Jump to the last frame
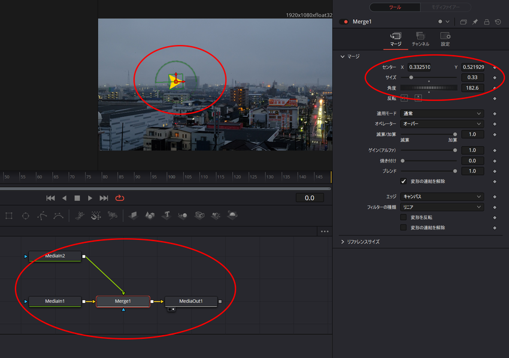Viewport: 509px width, 358px height. tap(104, 198)
